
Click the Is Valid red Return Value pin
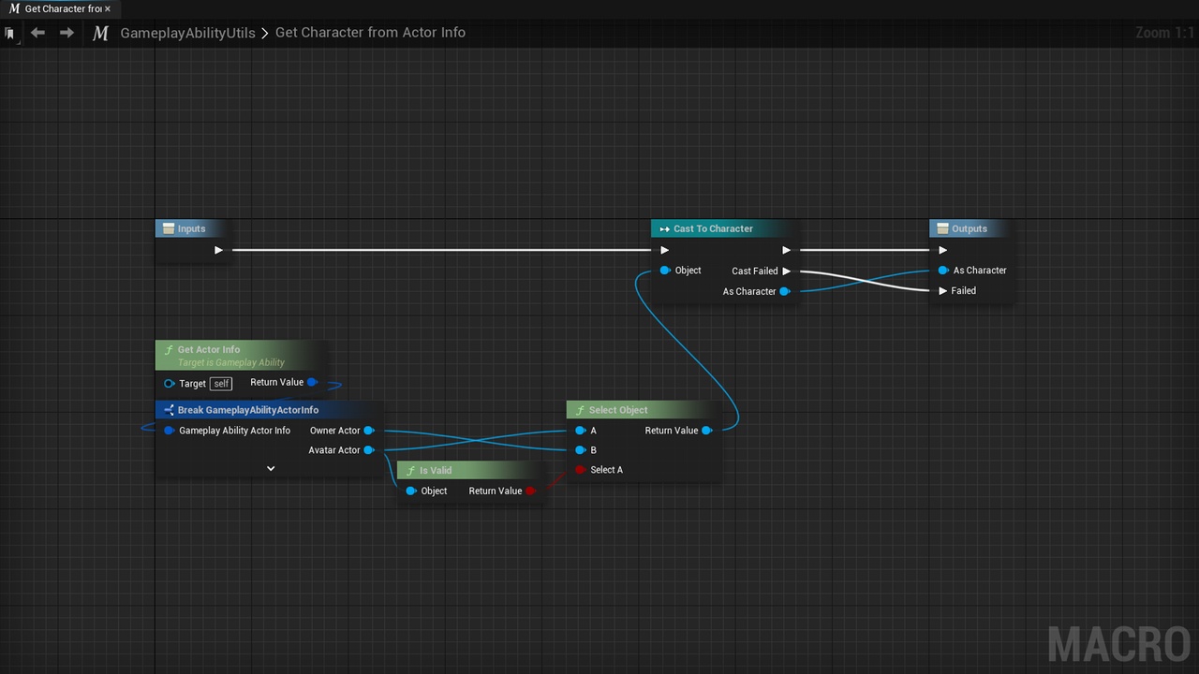530,491
